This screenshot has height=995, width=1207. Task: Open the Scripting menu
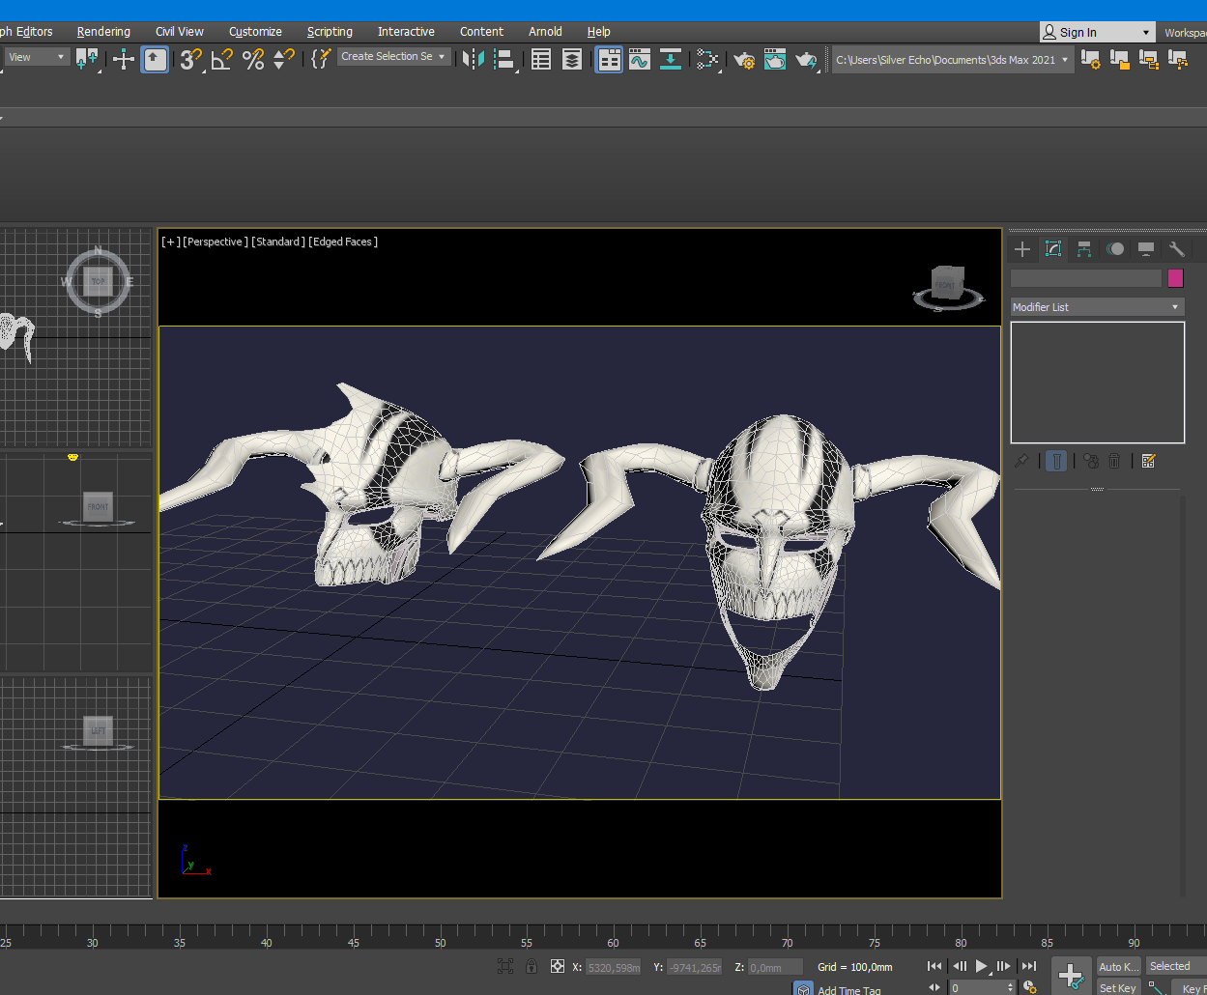[330, 32]
